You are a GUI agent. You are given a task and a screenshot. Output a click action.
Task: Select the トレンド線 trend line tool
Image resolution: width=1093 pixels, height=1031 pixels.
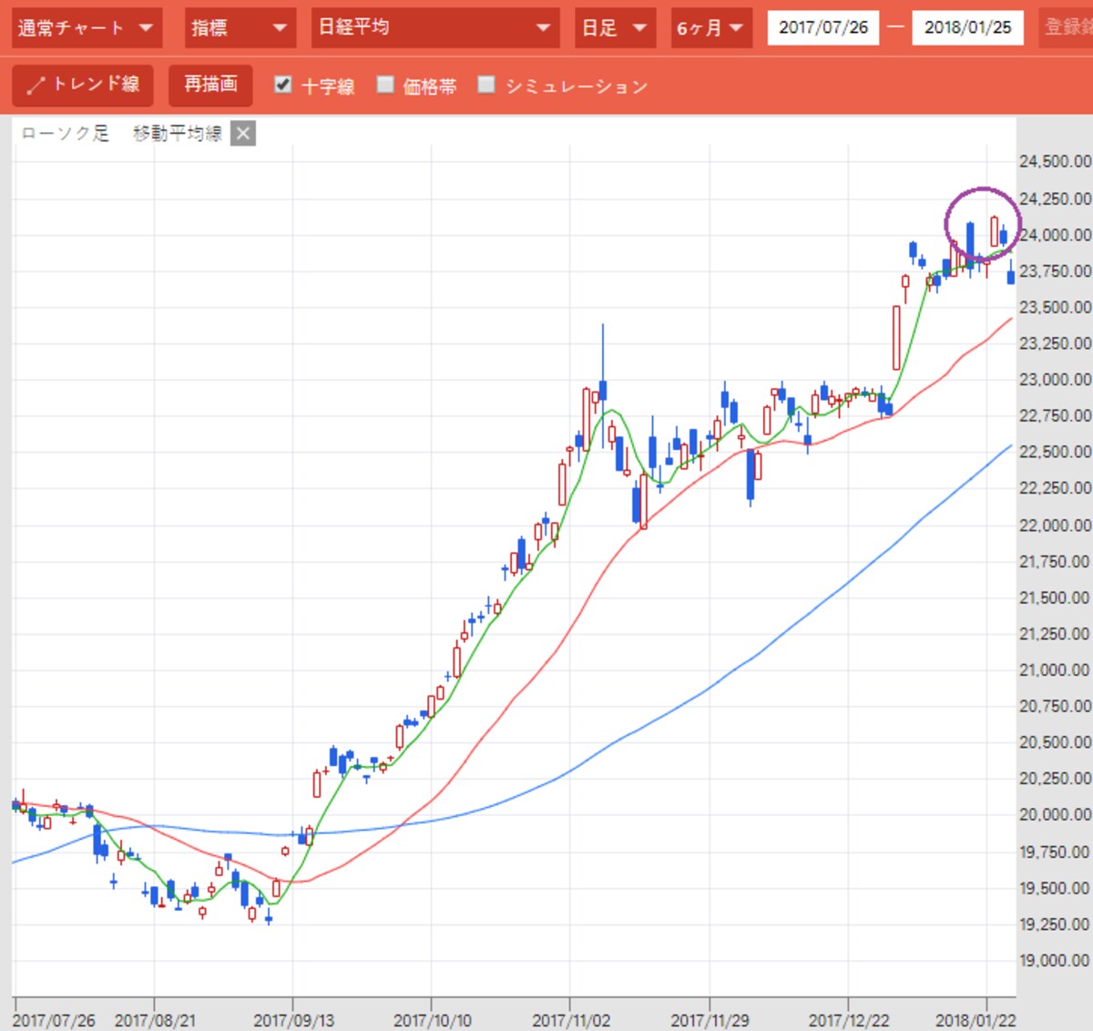(x=83, y=85)
